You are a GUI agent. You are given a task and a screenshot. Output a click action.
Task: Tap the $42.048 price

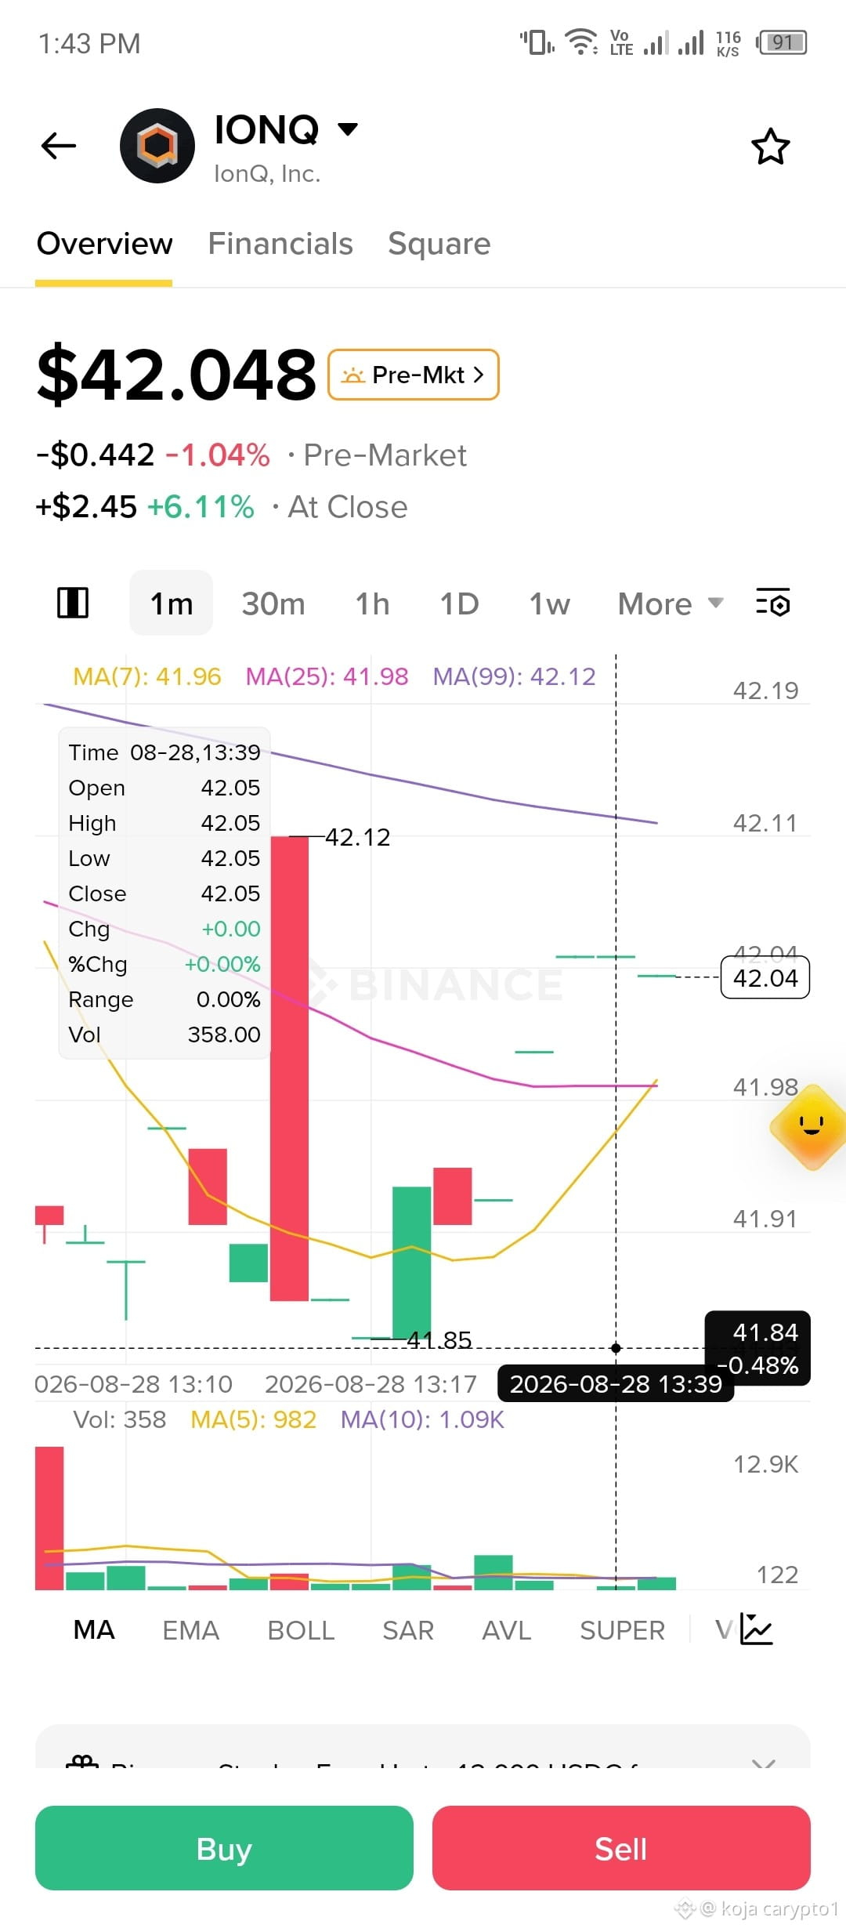[x=176, y=375]
